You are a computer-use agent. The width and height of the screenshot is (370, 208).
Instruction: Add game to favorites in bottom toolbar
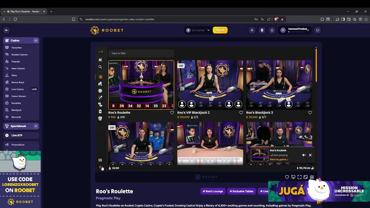pos(287,177)
